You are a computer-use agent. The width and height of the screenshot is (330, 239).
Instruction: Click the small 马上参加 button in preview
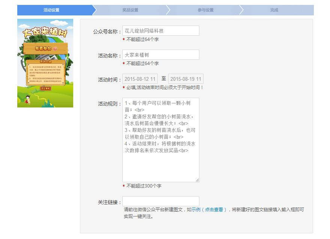[x=45, y=89]
